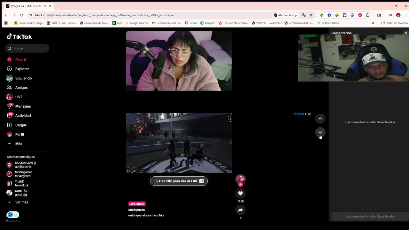Focus the Buscar search field
Image resolution: width=409 pixels, height=230 pixels.
coord(27,48)
